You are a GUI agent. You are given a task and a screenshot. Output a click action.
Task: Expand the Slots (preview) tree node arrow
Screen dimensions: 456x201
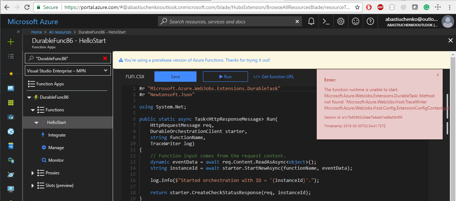coord(33,186)
